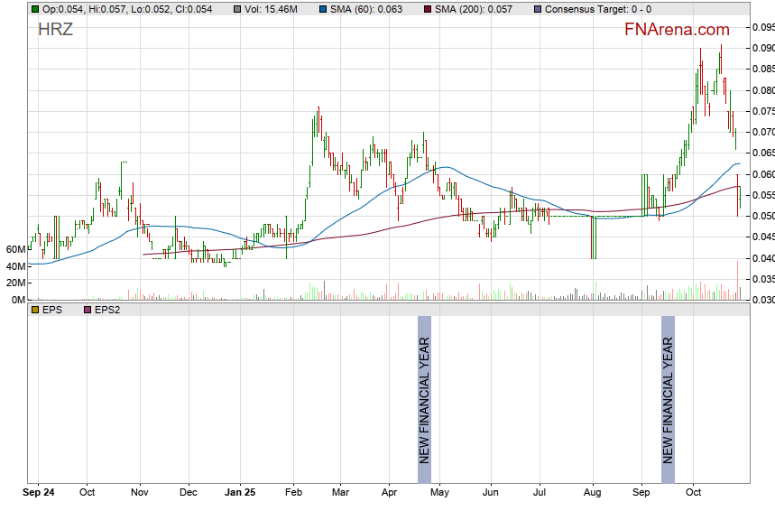
Task: Click the 0.090 price axis label
Action: click(762, 48)
